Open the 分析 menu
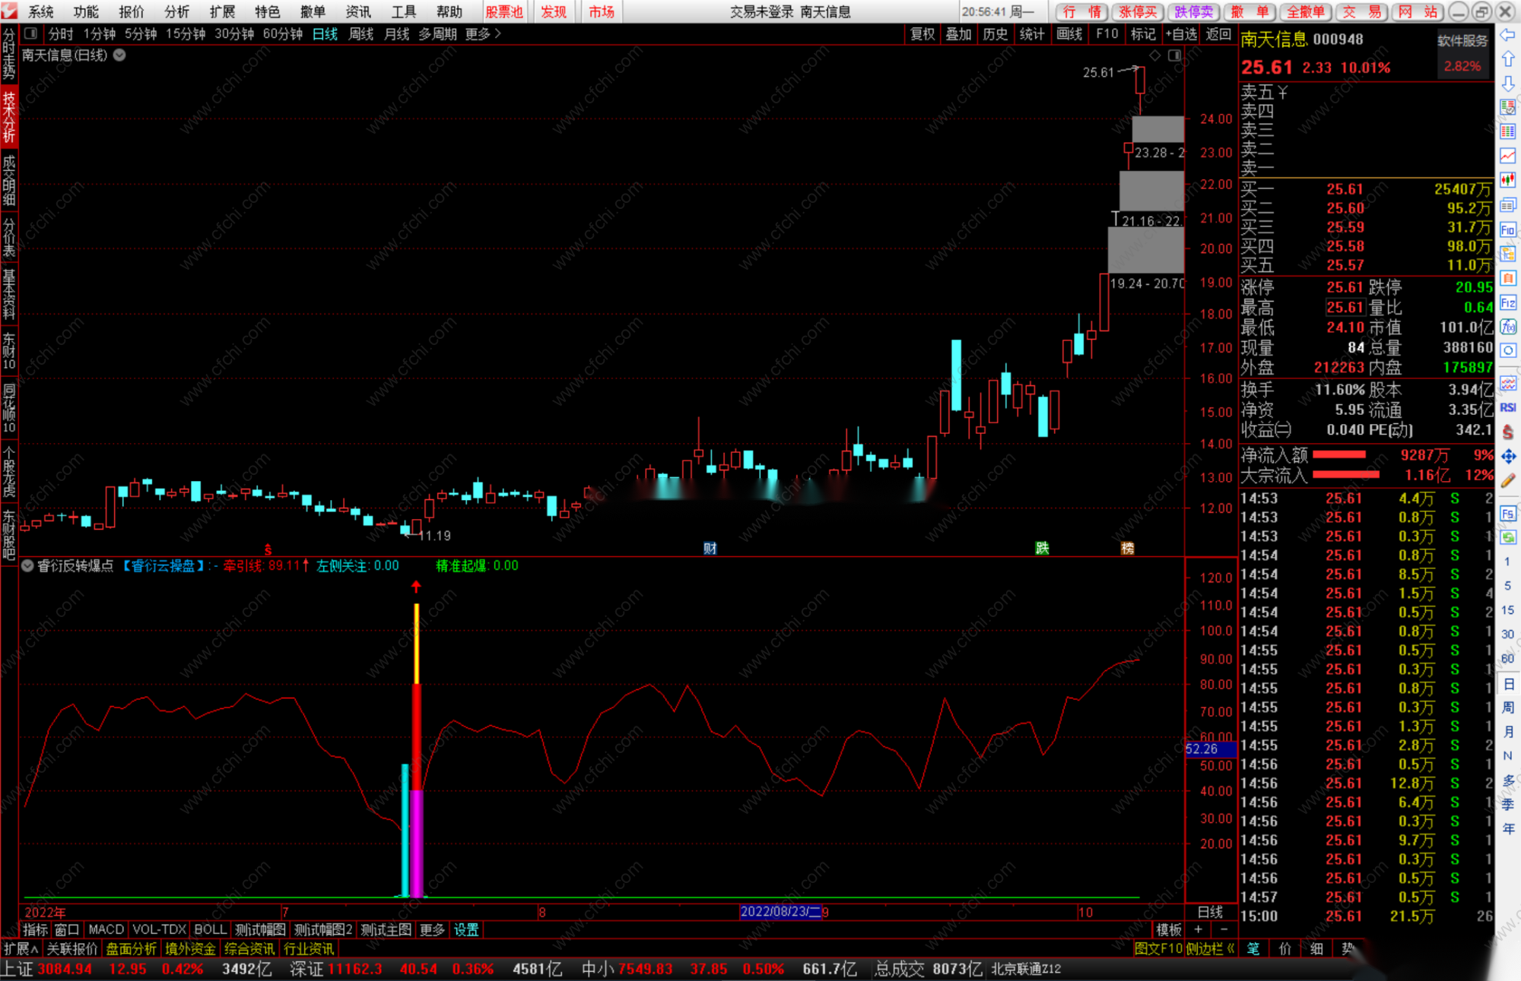The height and width of the screenshot is (981, 1521). point(176,11)
